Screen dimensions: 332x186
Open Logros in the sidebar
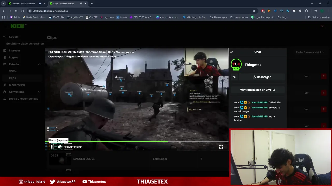click(x=13, y=57)
